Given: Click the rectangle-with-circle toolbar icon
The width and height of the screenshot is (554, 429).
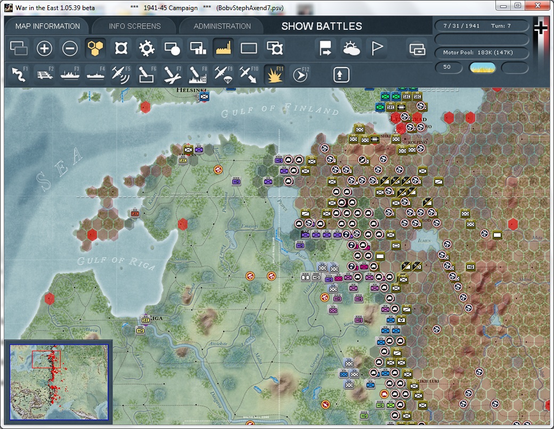Looking at the screenshot, I should 172,48.
